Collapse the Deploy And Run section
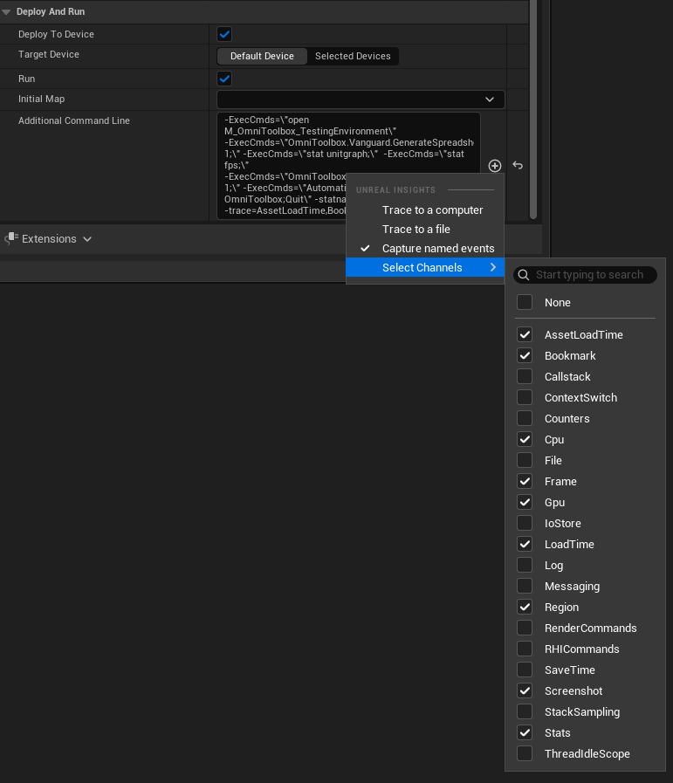The image size is (673, 783). tap(7, 12)
